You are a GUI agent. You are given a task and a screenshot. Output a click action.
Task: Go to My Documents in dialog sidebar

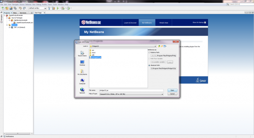[82, 72]
